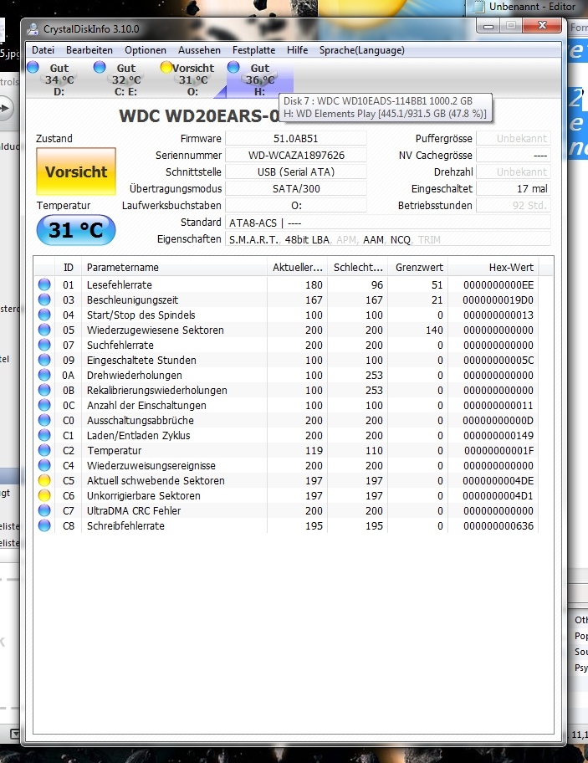588x763 pixels.
Task: Click status icon for Rekalibrierungswiederholungen
Action: pos(44,390)
